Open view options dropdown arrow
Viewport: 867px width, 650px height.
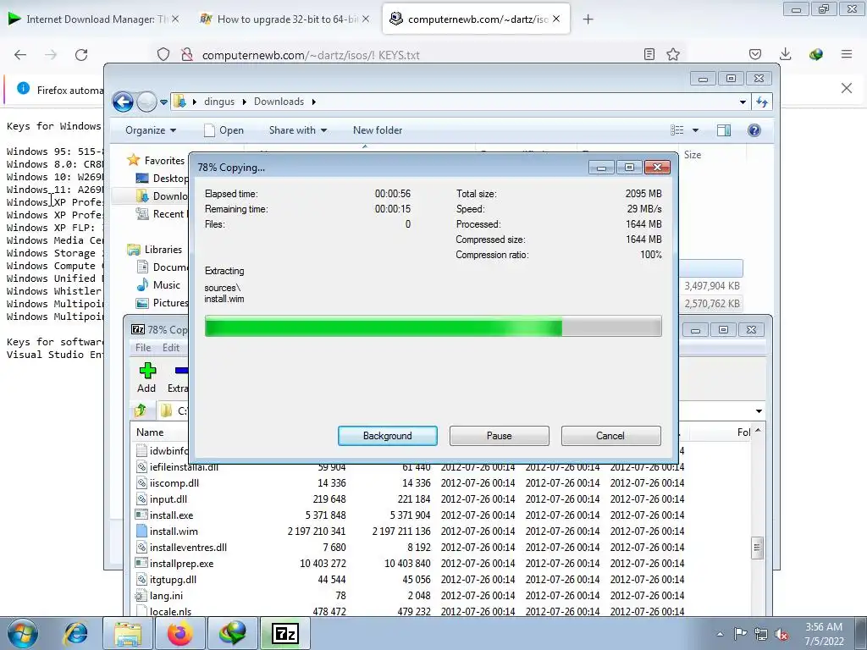[695, 130]
